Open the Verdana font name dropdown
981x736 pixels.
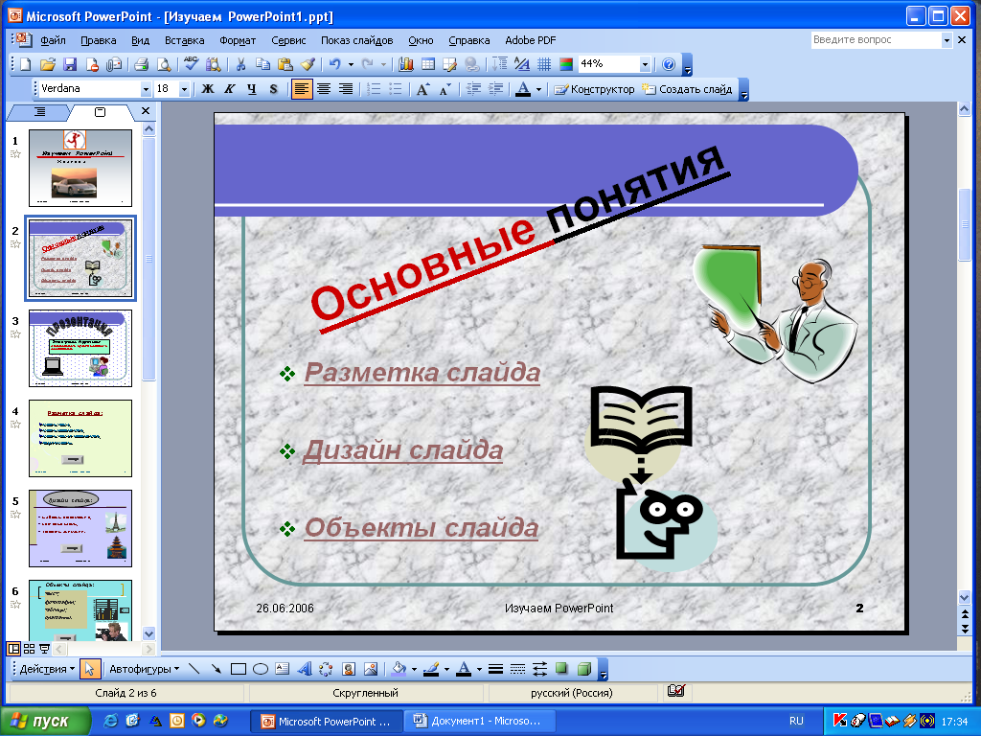coord(146,89)
